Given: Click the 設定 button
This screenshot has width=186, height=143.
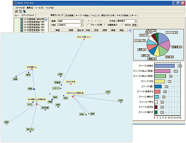Looking at the screenshot, I should 134,25.
